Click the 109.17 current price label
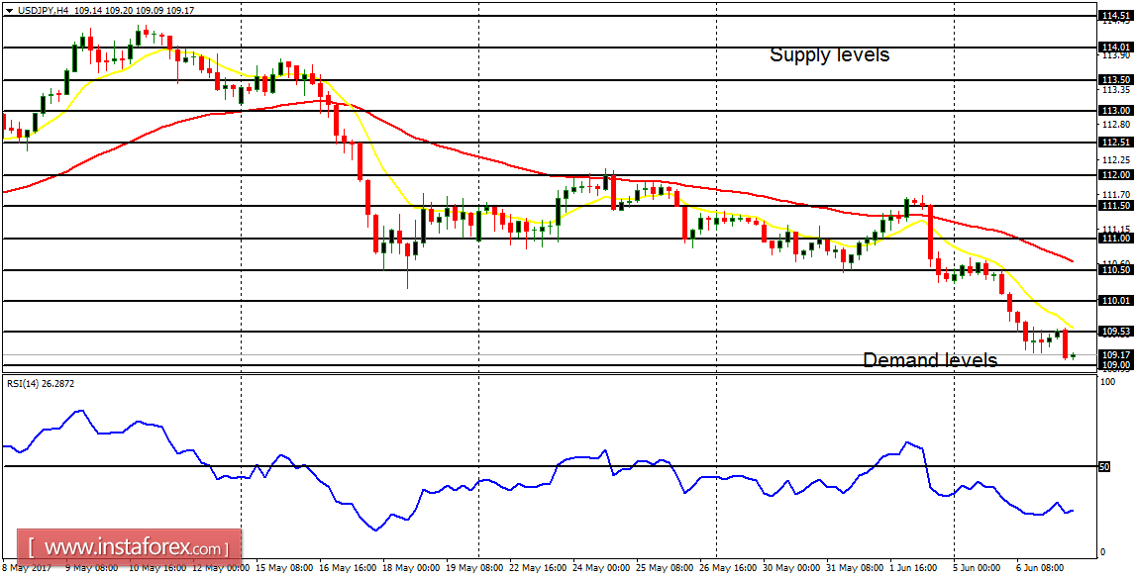1136x579 pixels. click(1117, 353)
